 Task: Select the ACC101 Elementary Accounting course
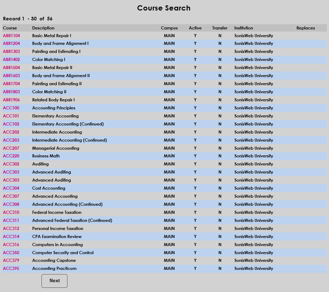[10, 116]
